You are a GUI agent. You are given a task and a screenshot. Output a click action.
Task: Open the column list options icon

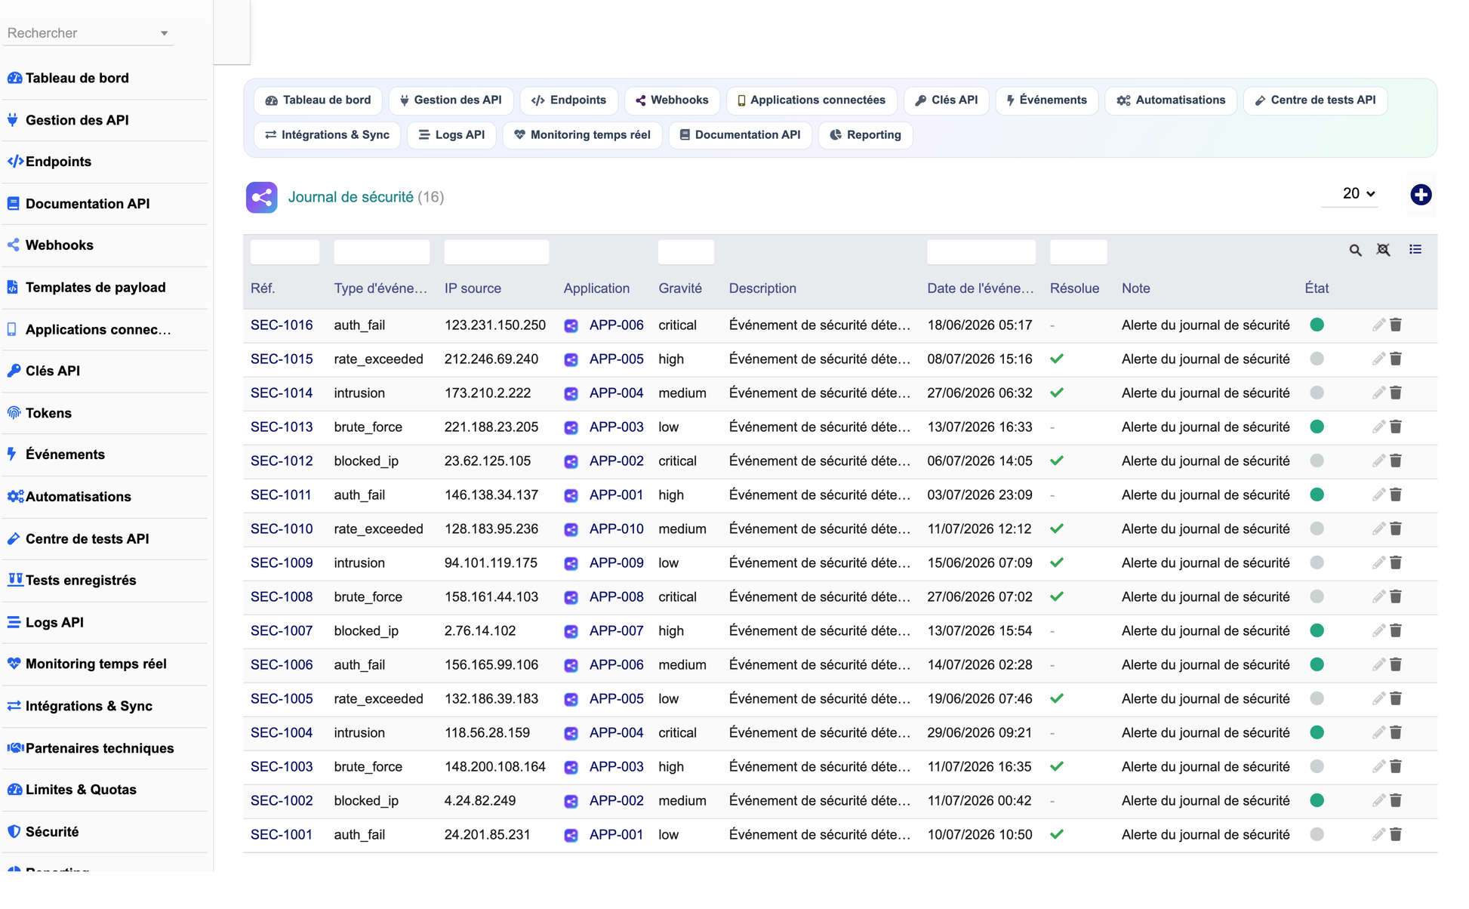(x=1415, y=249)
